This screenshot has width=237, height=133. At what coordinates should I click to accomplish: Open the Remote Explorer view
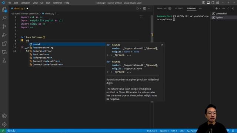pyautogui.click(x=4, y=52)
